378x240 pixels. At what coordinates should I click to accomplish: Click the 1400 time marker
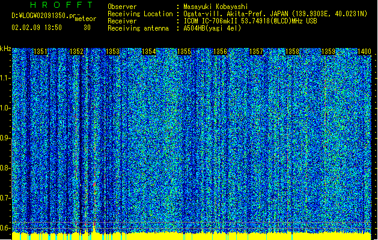point(364,52)
